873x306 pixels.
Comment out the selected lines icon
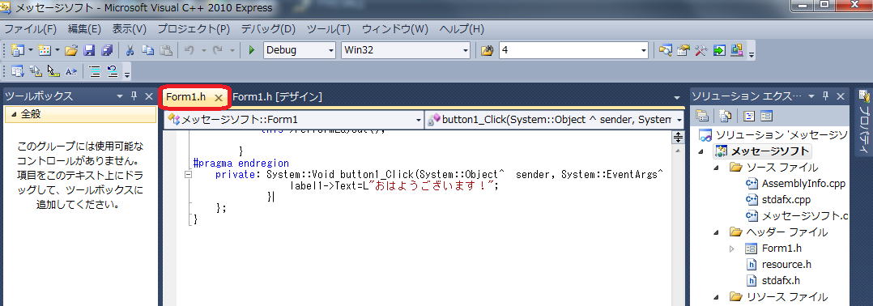click(x=95, y=71)
